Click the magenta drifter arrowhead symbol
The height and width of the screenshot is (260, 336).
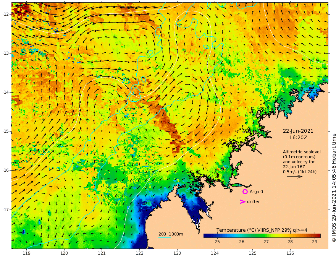click(x=242, y=201)
